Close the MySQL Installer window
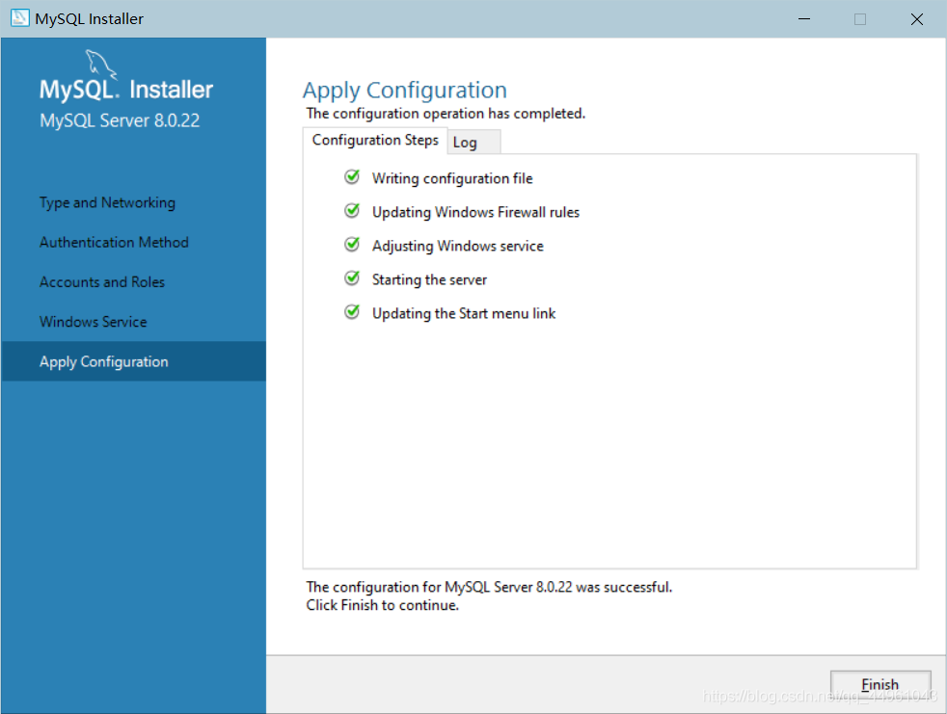The image size is (947, 714). click(x=915, y=18)
